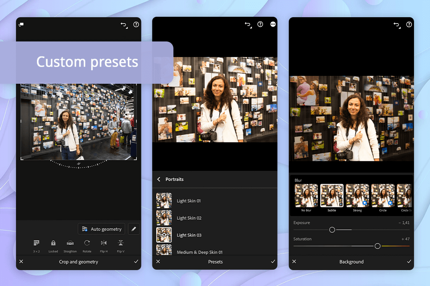Click the pencil edit geometry button
Viewport: 430px width, 286px height.
(x=134, y=229)
